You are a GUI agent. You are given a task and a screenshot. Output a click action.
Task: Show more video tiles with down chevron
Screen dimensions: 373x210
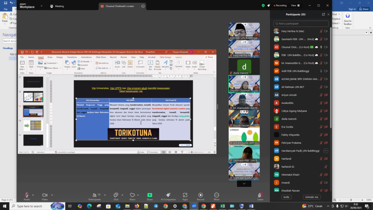(244, 184)
